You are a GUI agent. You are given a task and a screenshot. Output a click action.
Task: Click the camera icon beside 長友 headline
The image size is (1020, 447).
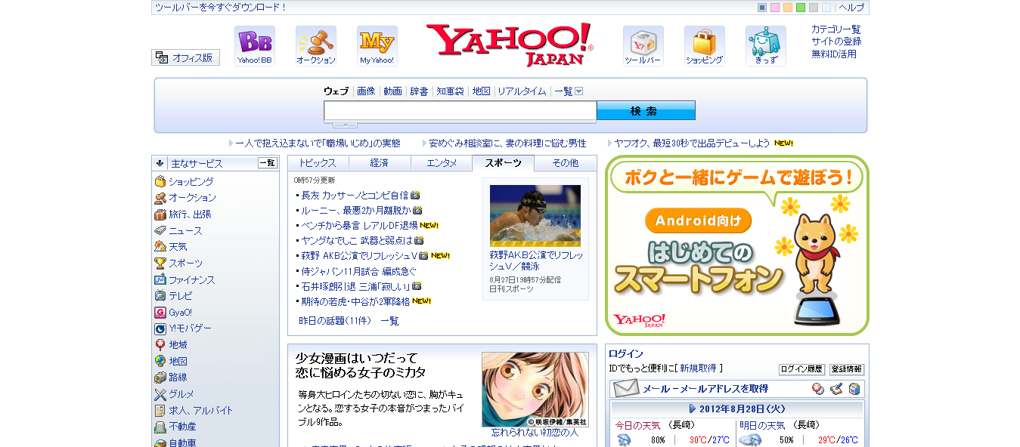(x=415, y=195)
